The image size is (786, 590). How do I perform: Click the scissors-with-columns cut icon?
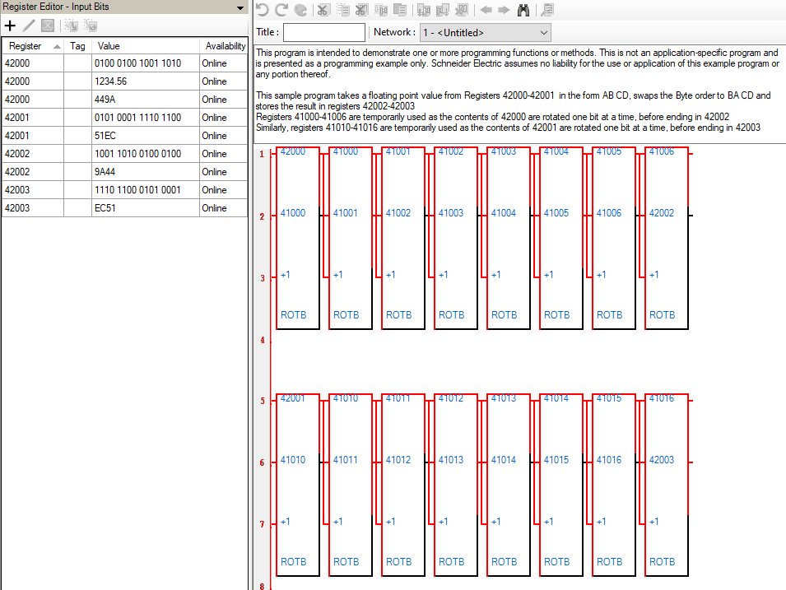pyautogui.click(x=361, y=10)
